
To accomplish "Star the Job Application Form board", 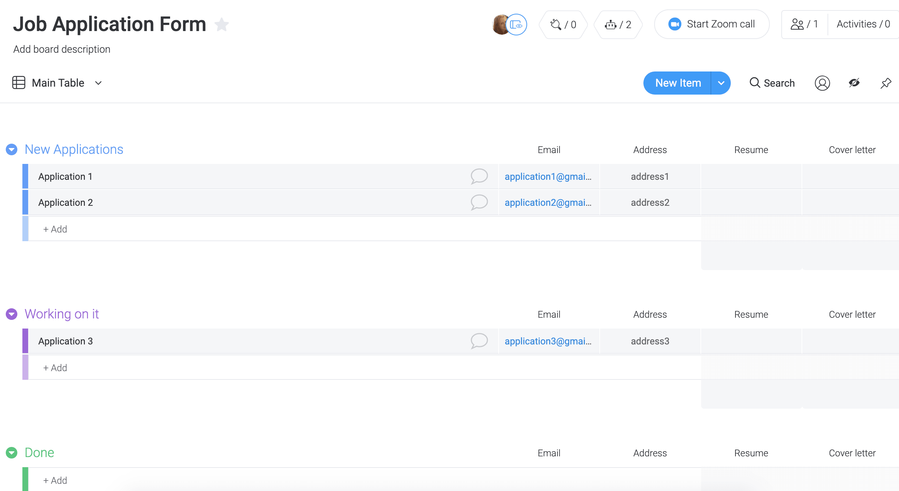I will pos(221,25).
